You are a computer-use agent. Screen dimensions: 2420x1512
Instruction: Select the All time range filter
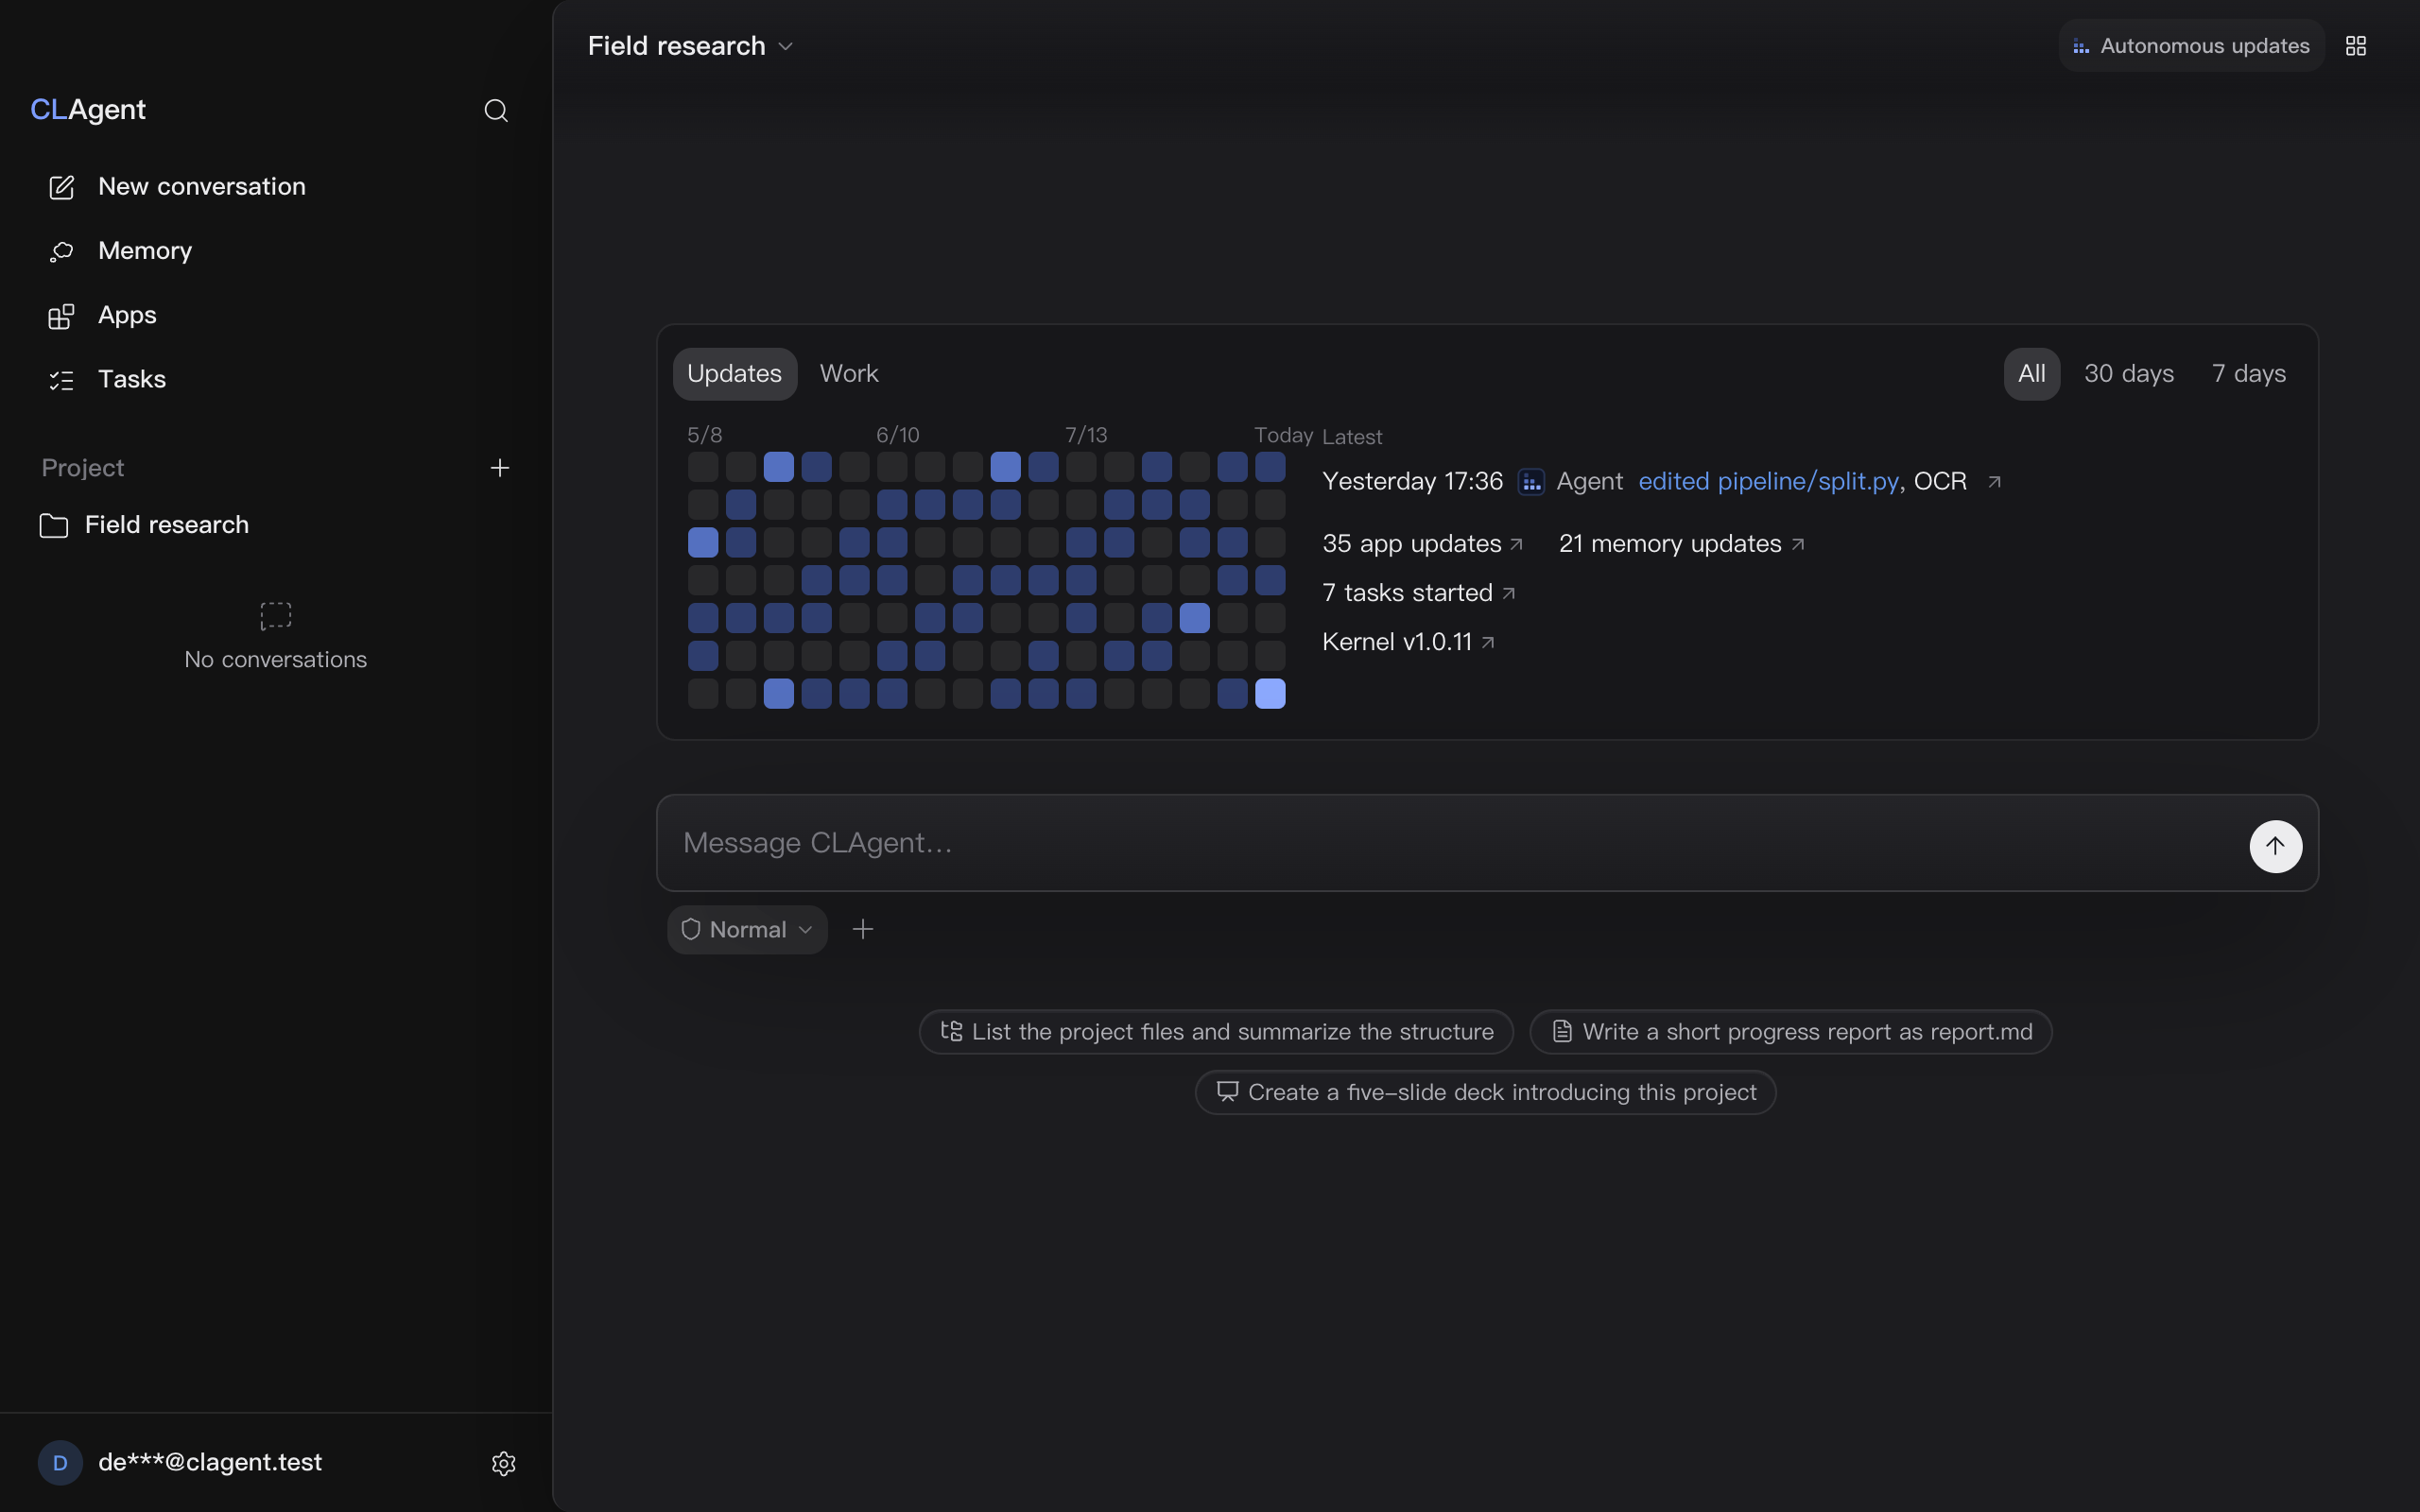pyautogui.click(x=2031, y=374)
